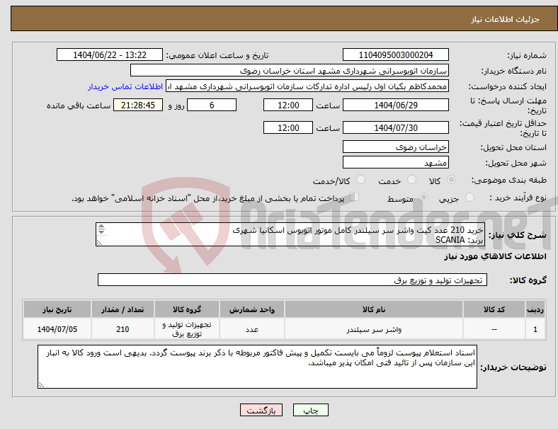The width and height of the screenshot is (558, 429).
Task: Select the کالا radio button
Action: (x=451, y=180)
